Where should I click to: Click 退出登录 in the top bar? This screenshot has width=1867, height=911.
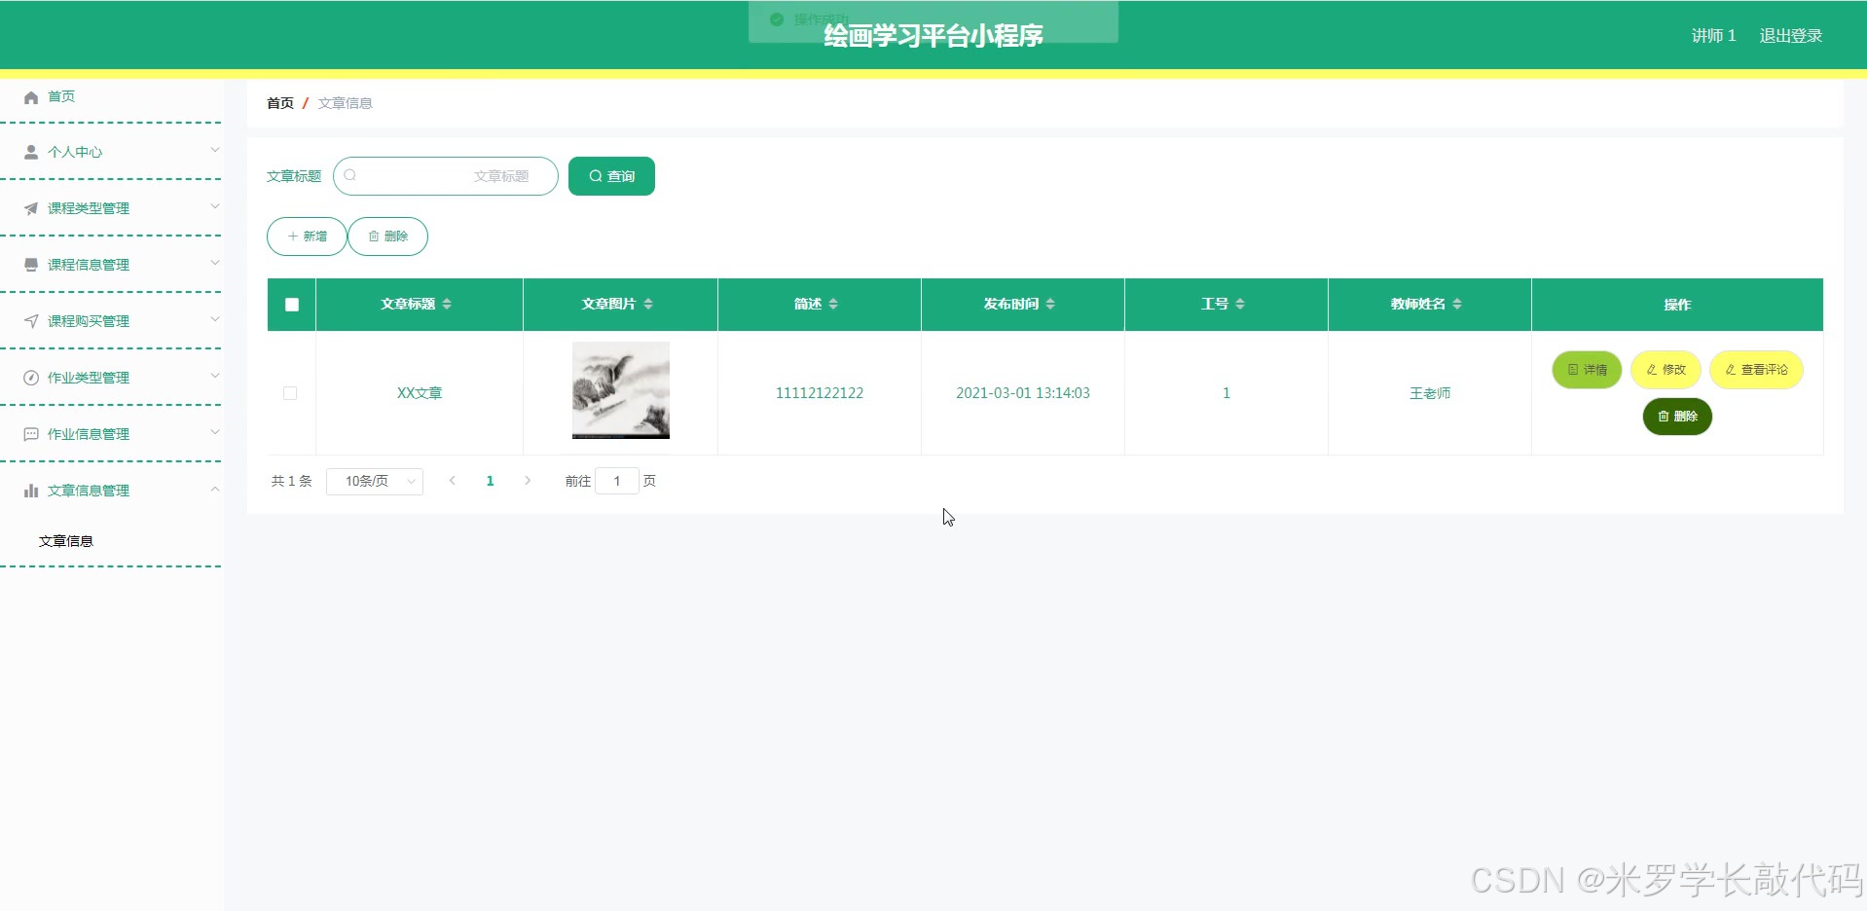(1790, 35)
